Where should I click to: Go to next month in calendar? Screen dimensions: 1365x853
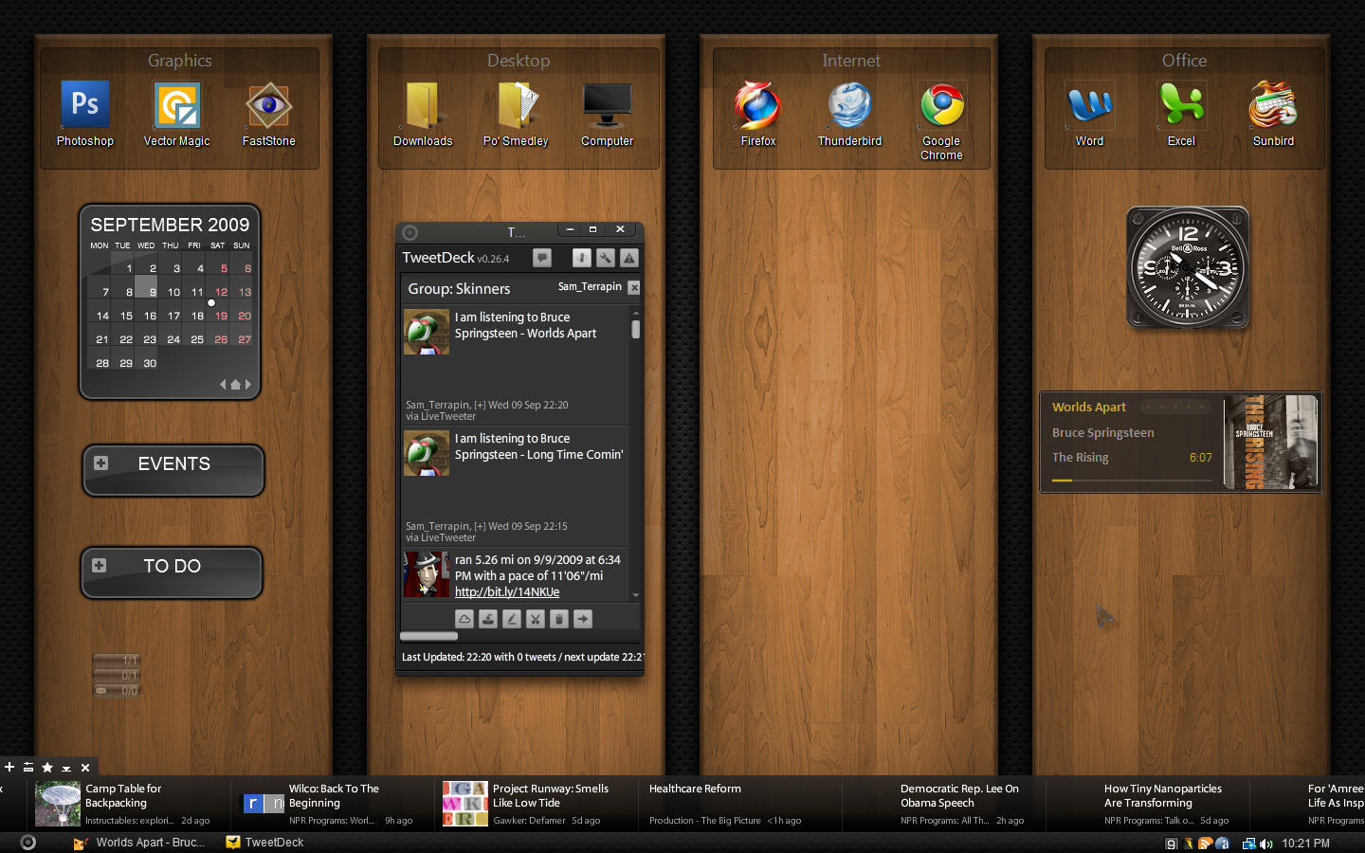click(248, 385)
